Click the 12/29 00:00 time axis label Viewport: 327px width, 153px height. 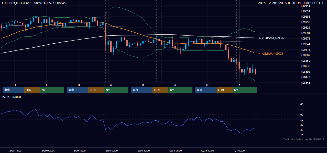(x=47, y=150)
